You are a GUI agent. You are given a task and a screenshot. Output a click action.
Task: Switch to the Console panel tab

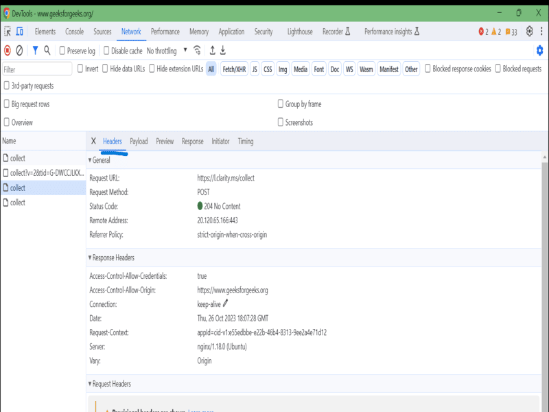(74, 32)
